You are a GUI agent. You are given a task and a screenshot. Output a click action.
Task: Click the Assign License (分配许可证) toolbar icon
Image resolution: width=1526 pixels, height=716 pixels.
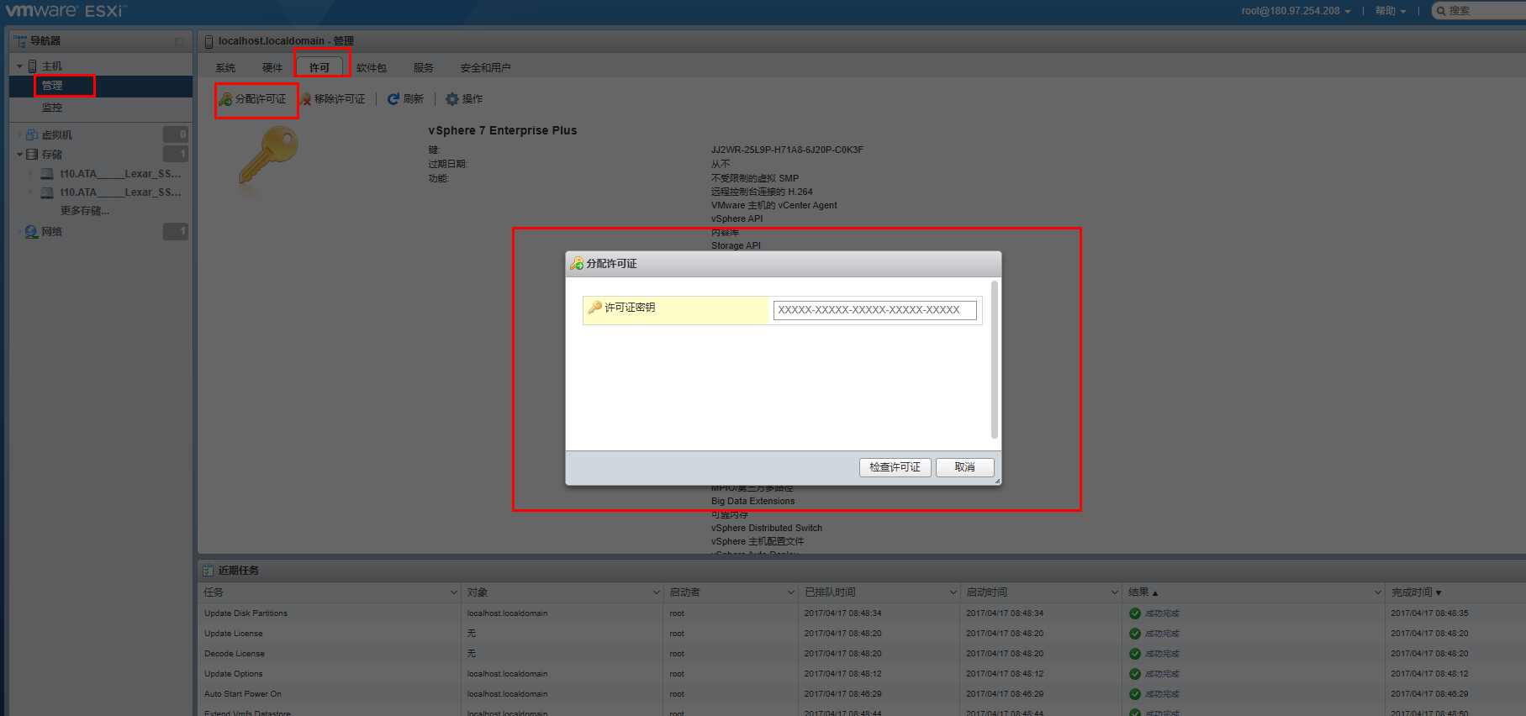coord(225,99)
